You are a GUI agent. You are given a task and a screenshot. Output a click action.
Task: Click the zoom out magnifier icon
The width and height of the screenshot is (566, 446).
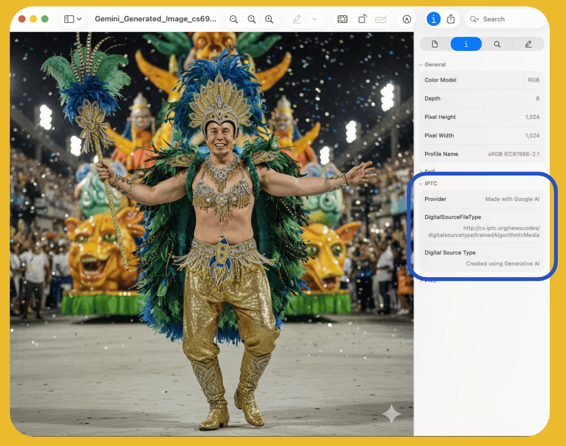234,19
